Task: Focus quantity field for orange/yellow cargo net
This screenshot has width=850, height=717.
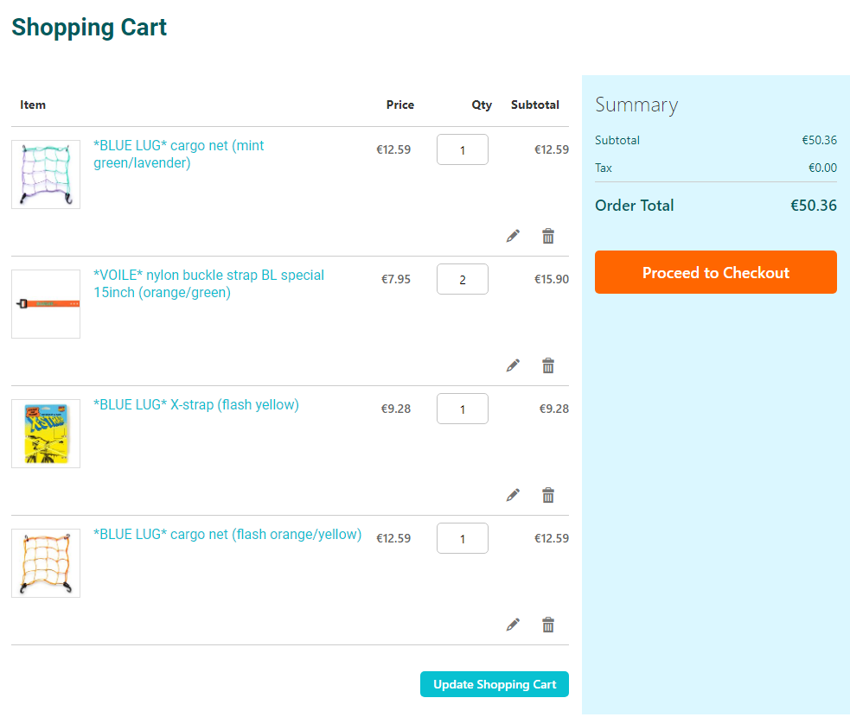Action: pos(462,538)
